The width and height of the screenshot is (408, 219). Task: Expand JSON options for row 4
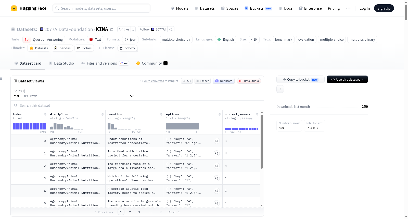[x=217, y=191]
